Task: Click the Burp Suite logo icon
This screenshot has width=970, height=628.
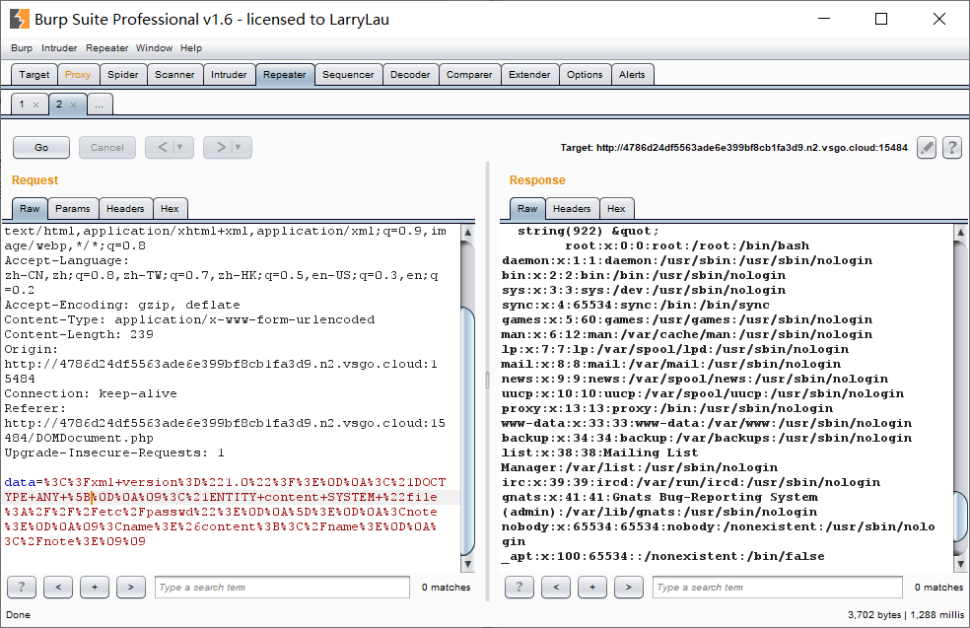Action: tap(19, 19)
